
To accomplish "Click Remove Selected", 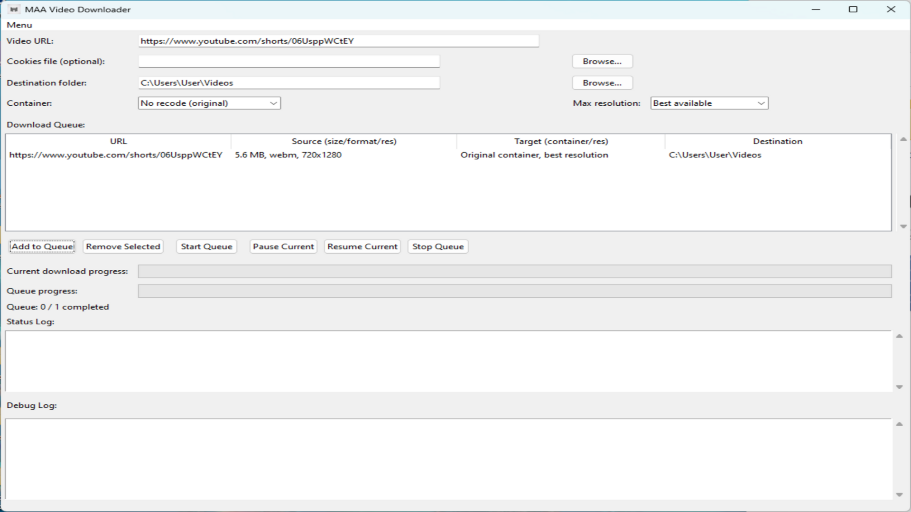I will (122, 247).
